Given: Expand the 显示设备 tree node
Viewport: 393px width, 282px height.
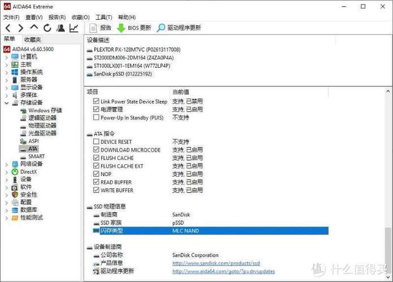Looking at the screenshot, I should [x=7, y=87].
